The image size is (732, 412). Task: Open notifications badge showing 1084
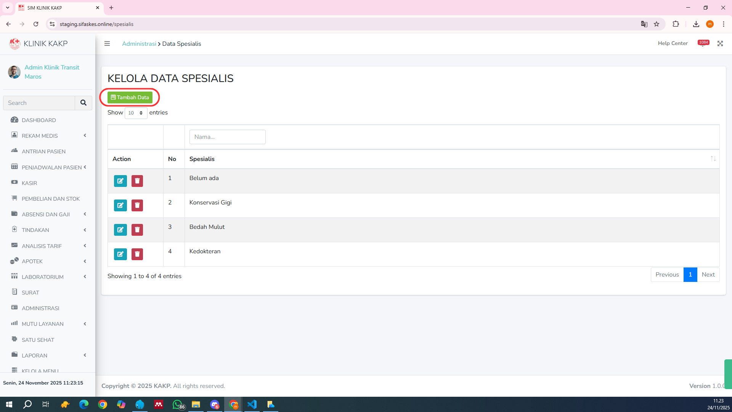coord(703,43)
